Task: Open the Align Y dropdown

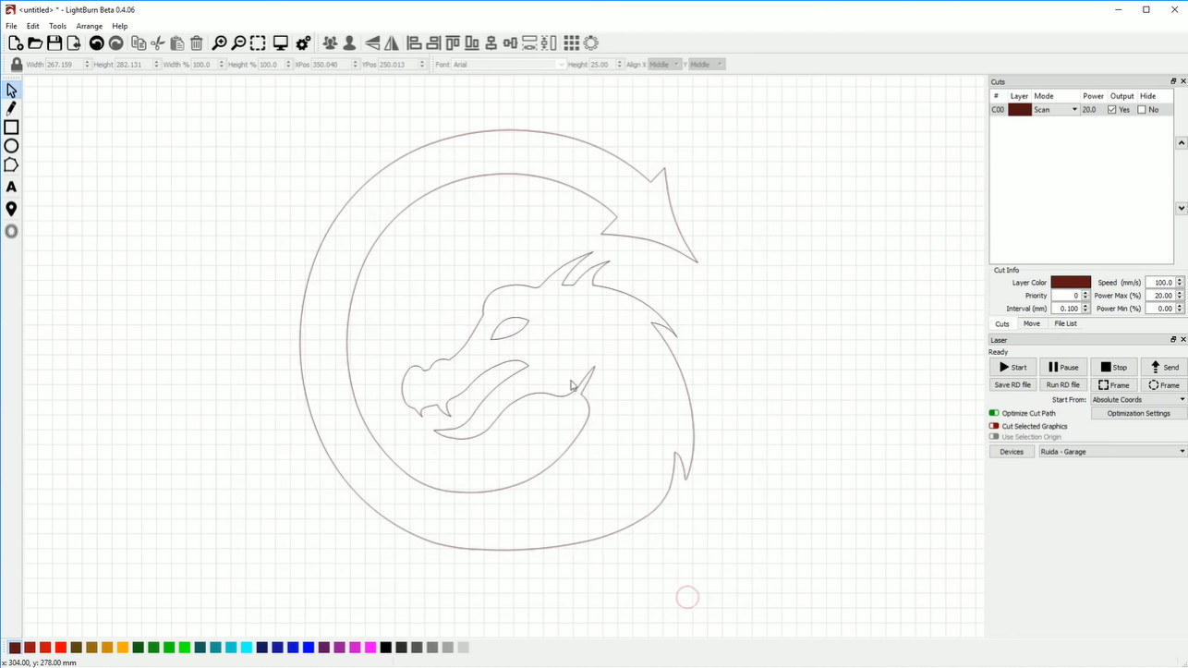Action: 707,65
